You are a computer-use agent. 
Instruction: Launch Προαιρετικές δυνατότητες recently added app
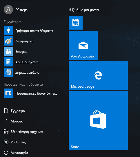[x=36, y=93]
